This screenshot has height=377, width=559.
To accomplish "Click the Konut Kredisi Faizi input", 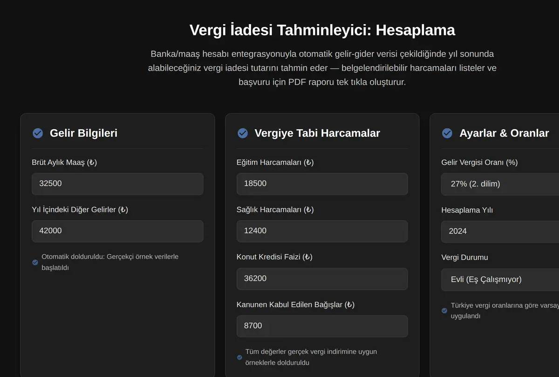I will point(322,278).
